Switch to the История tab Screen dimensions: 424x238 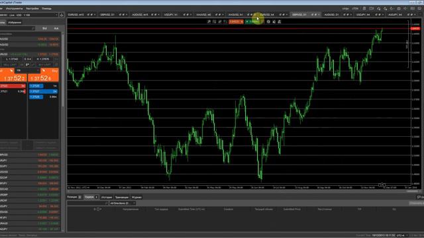click(x=107, y=197)
